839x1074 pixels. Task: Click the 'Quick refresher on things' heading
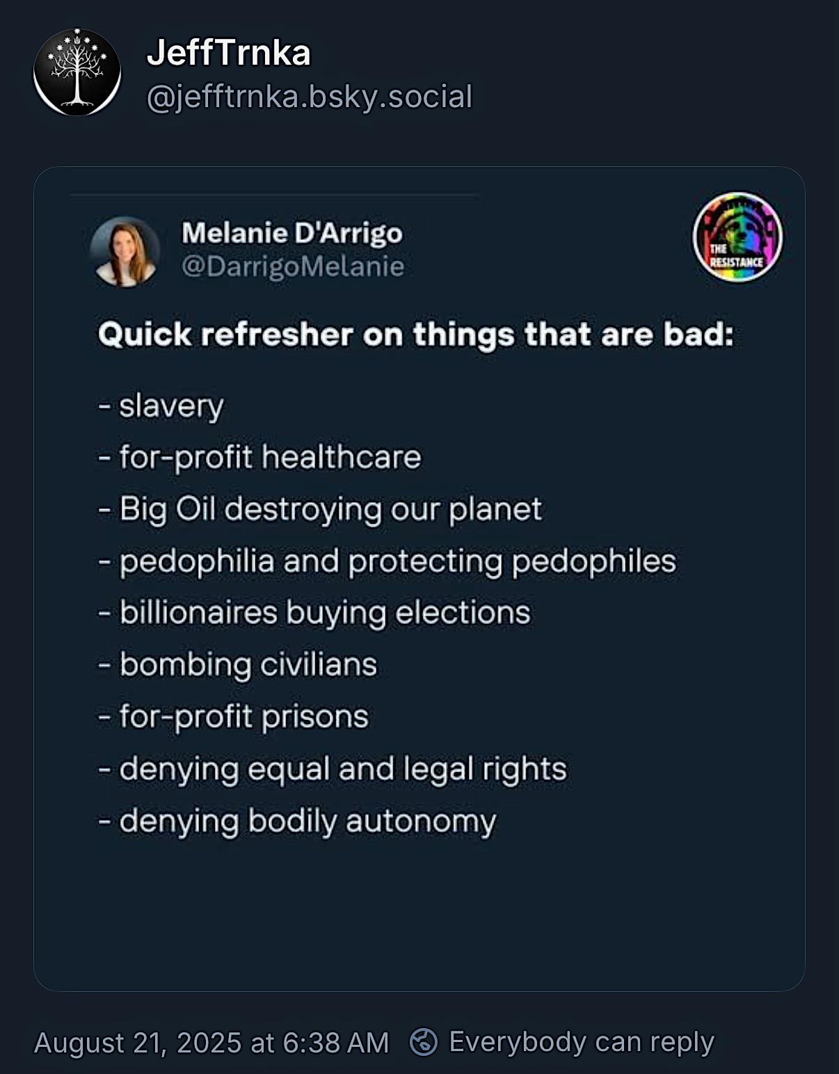416,335
